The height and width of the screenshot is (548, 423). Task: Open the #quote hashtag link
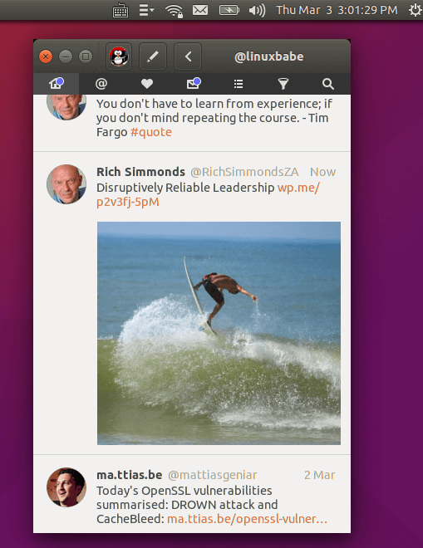(x=151, y=132)
